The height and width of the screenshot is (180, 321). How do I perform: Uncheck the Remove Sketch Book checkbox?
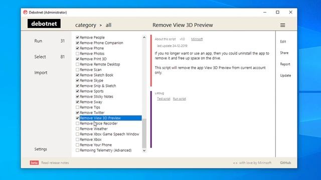tap(77, 75)
